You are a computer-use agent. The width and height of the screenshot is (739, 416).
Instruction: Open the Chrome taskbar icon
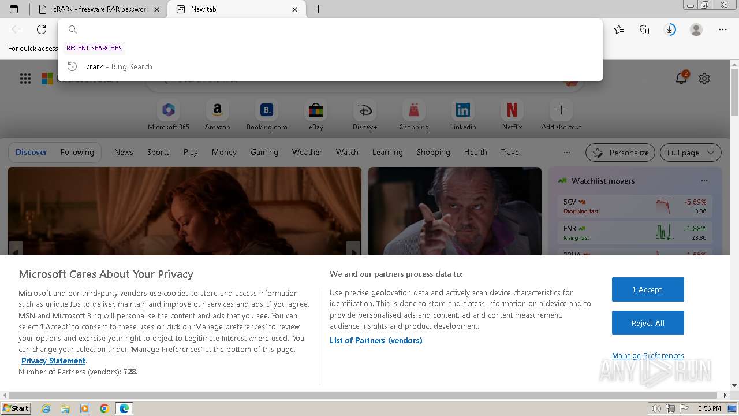104,408
